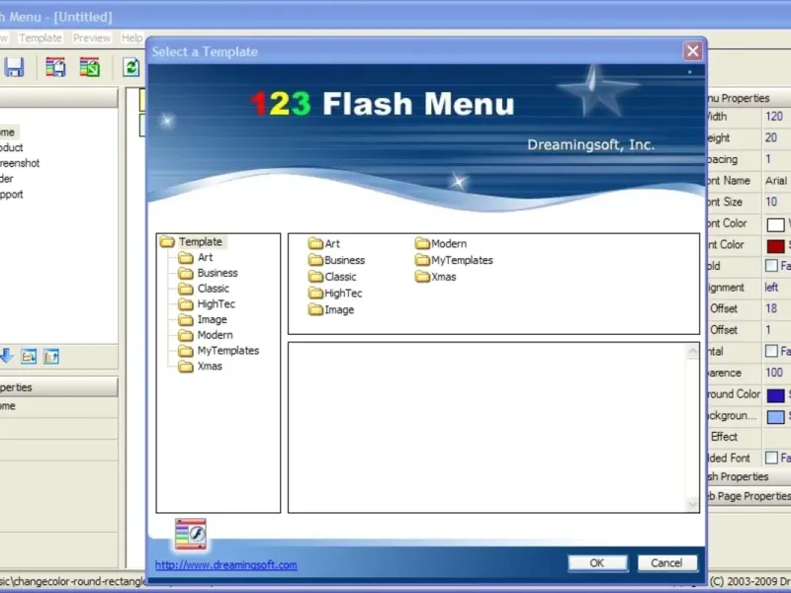
Task: Select the Screenshot item in menu tree
Action: pos(20,163)
